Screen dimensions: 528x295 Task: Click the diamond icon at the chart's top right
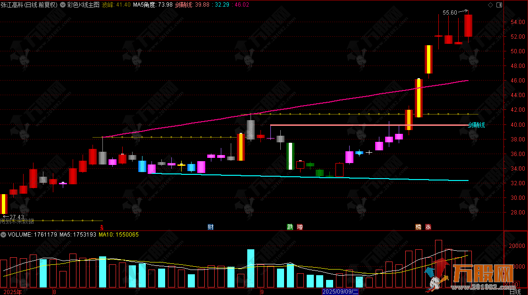[x=490, y=5]
